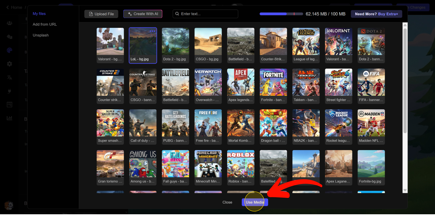Open the users group icon in sidebar
The image size is (435, 218).
(10, 23)
